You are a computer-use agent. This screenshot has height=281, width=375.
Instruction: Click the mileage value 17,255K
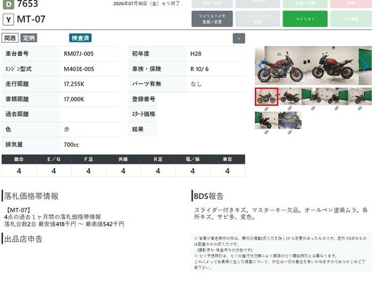[74, 84]
